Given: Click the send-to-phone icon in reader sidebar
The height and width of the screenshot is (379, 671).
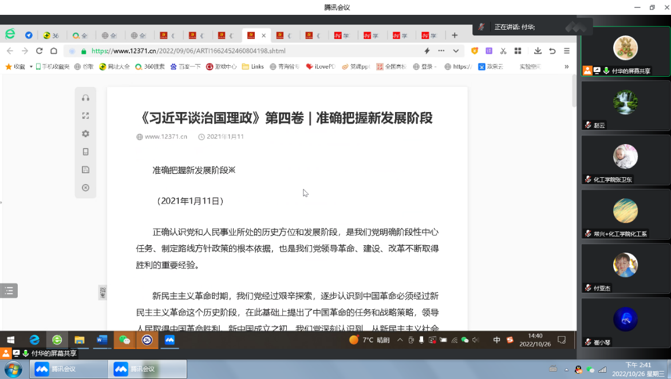Looking at the screenshot, I should 85,152.
